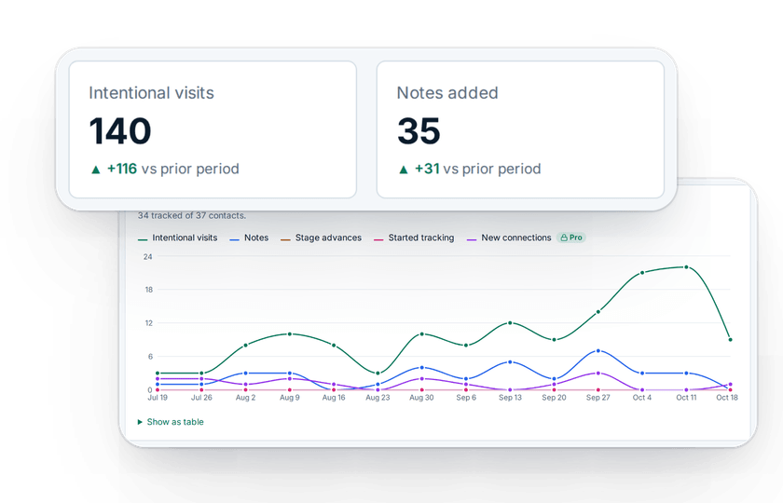Click the green up arrow beside +31
The height and width of the screenshot is (503, 783).
tap(404, 170)
